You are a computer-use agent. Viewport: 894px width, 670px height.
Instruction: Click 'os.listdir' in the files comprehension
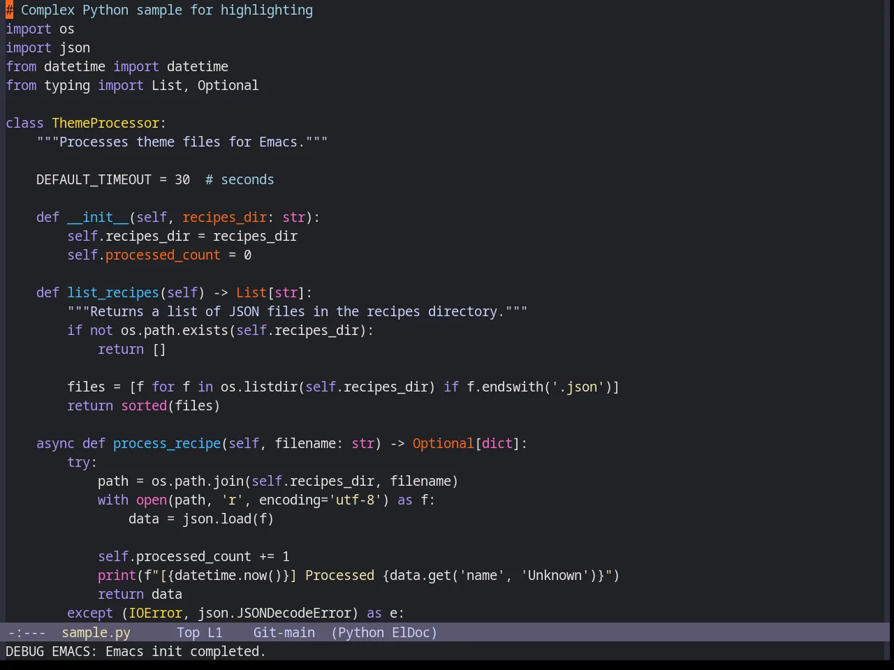pyautogui.click(x=259, y=387)
